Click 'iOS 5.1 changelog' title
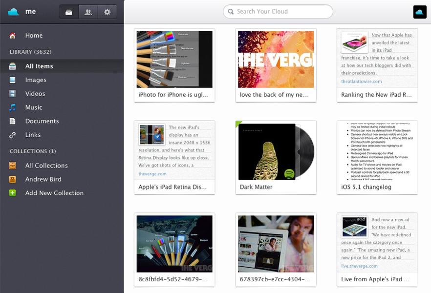Viewport: 431px width, 293px height. [x=366, y=187]
